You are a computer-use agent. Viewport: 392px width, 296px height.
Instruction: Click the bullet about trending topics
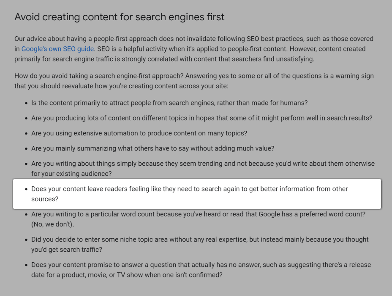(203, 164)
